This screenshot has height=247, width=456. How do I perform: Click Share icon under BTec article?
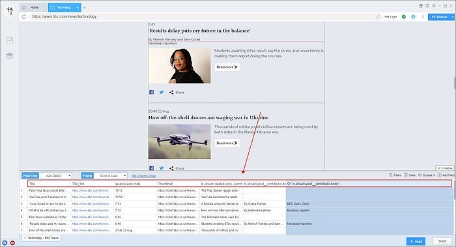tap(171, 93)
